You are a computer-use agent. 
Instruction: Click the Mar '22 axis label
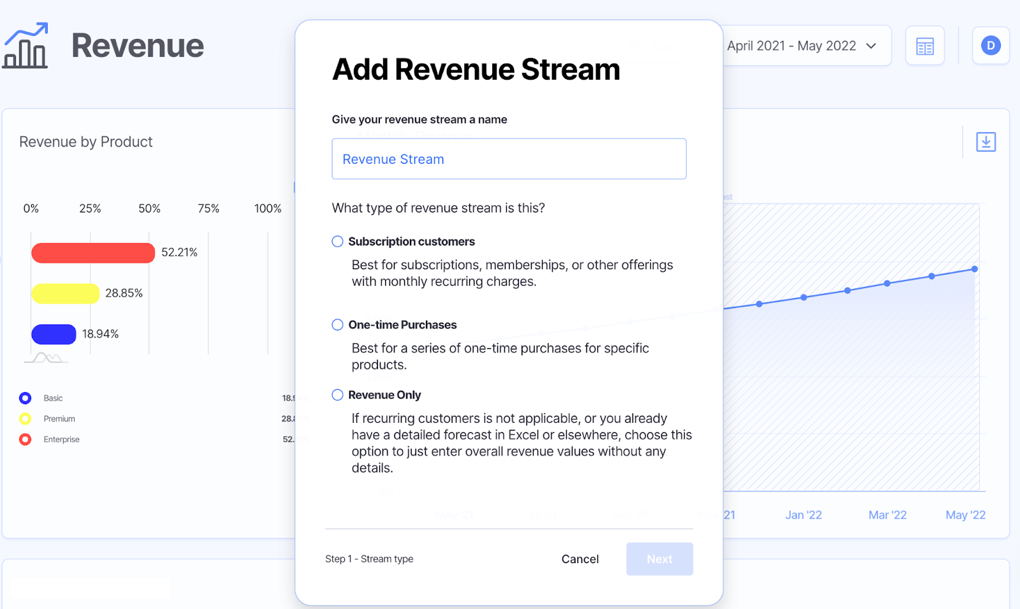(x=887, y=515)
